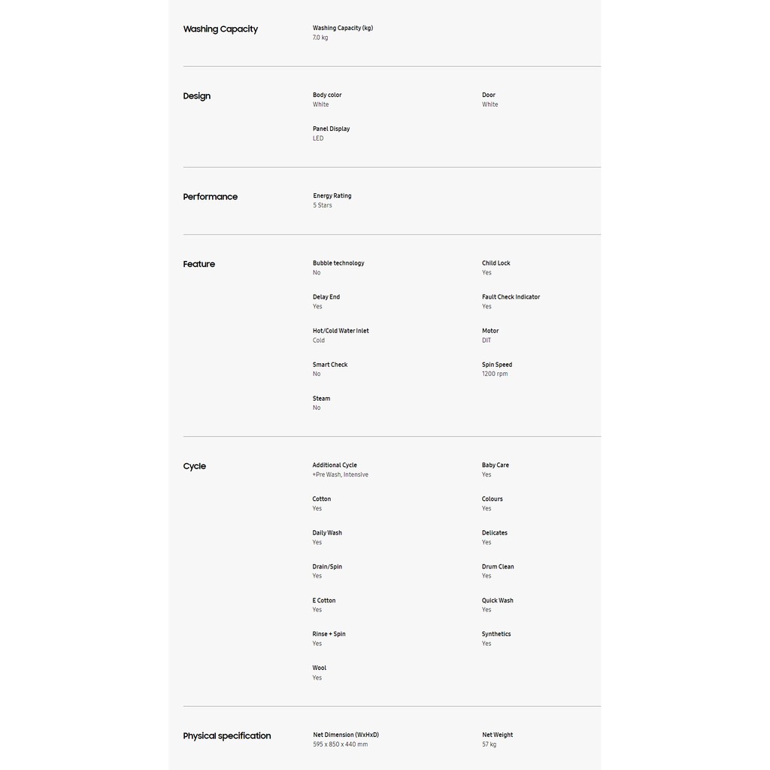Click the Washing Capacity section heading

(x=220, y=29)
